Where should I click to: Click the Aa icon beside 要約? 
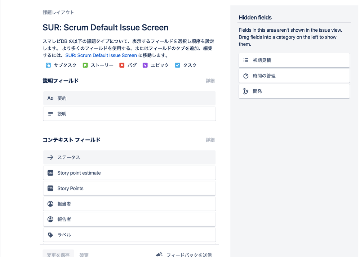pyautogui.click(x=50, y=98)
